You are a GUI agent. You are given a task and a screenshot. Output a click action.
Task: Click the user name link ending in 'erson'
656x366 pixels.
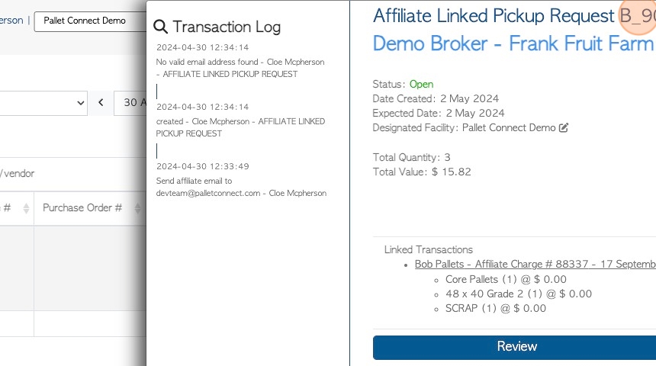(11, 21)
